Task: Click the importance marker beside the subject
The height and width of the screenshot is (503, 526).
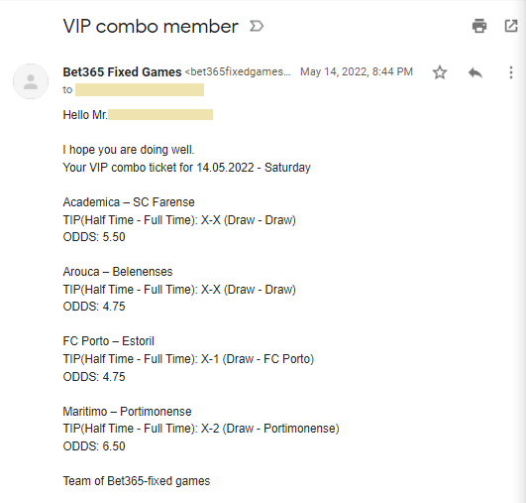Action: pos(257,26)
